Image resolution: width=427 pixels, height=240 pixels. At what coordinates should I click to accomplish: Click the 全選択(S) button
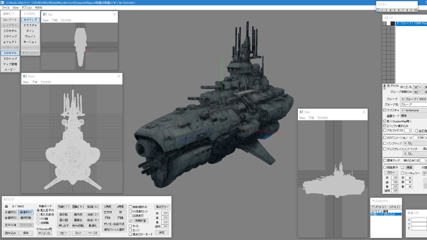pos(11,218)
